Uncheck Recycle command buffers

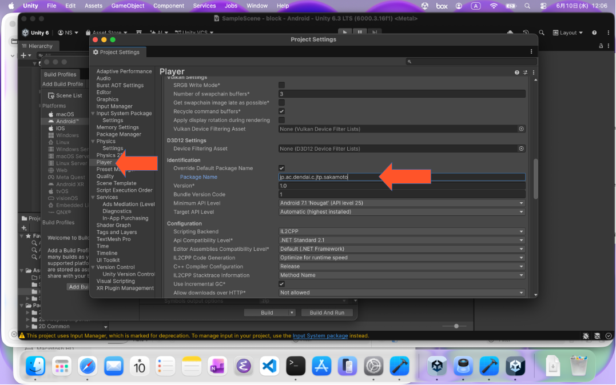pyautogui.click(x=281, y=111)
